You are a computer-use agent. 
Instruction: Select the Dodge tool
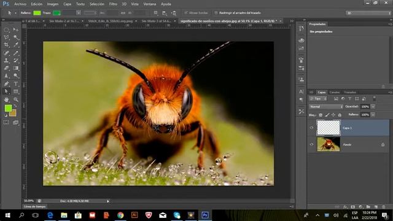click(x=16, y=76)
